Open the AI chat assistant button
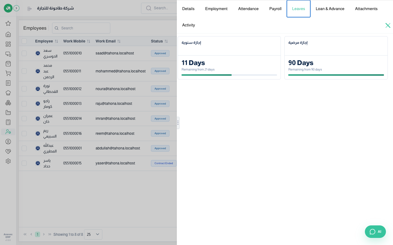Image resolution: width=393 pixels, height=245 pixels. tap(375, 232)
